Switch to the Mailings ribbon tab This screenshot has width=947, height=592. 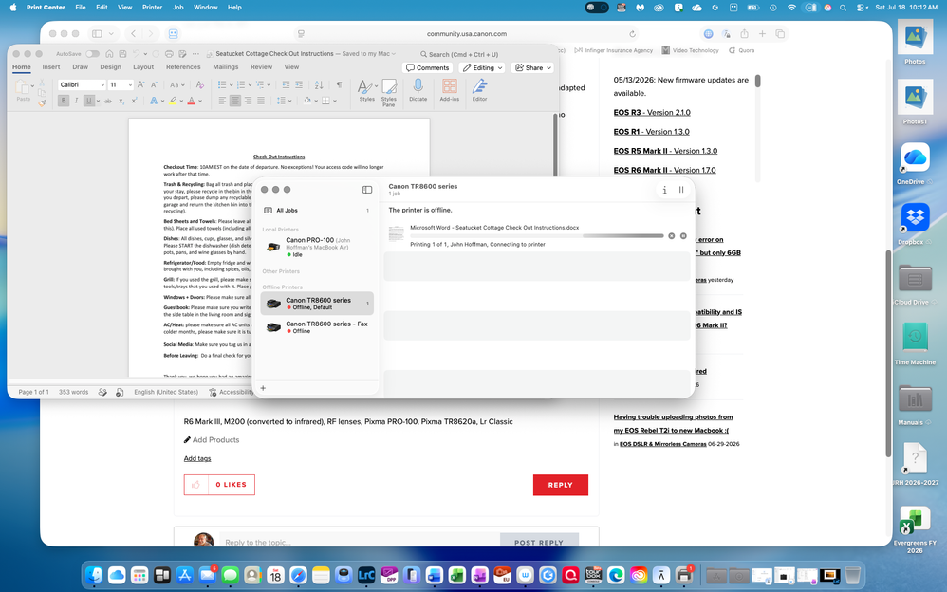[225, 67]
